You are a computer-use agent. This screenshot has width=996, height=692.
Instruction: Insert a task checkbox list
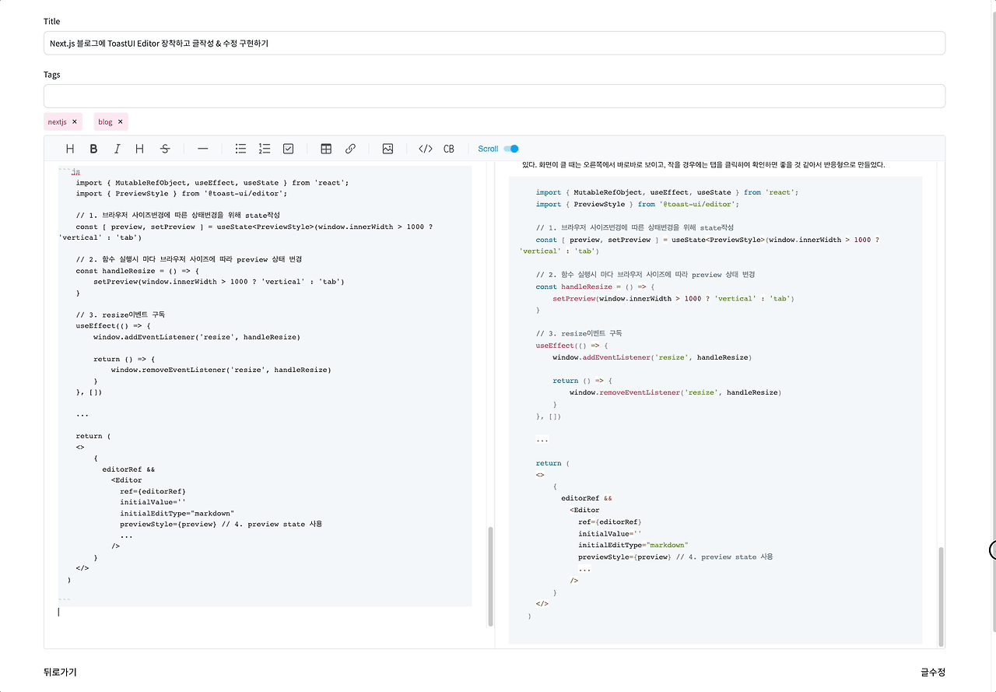pos(289,149)
